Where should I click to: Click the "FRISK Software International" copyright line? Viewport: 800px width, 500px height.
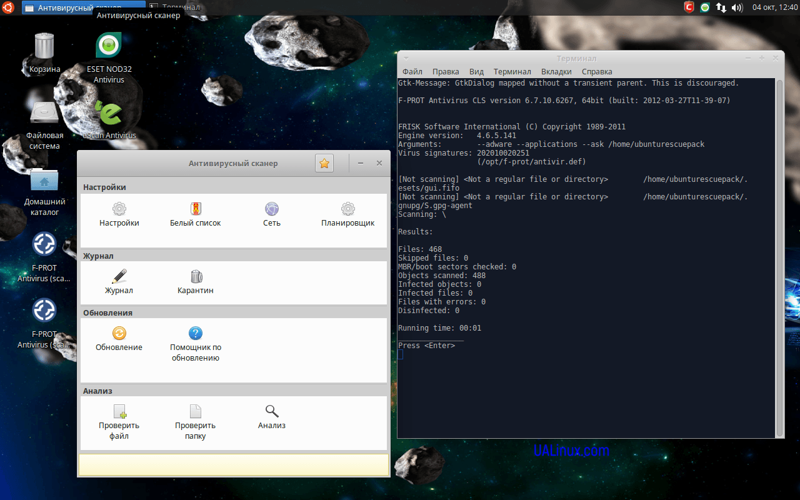coord(512,127)
